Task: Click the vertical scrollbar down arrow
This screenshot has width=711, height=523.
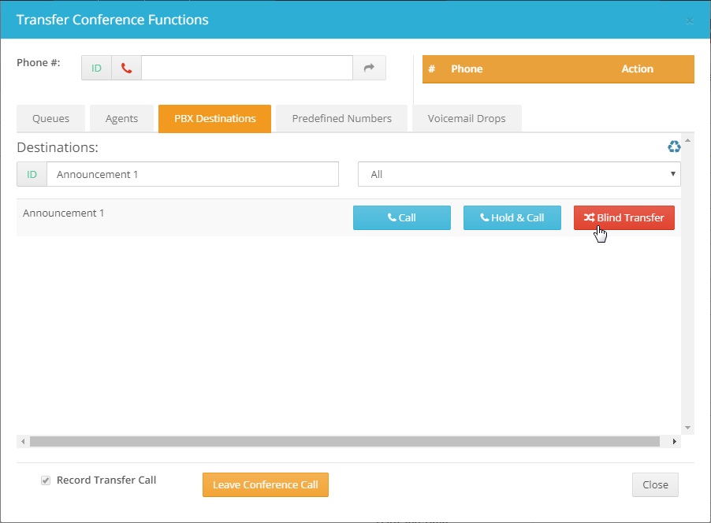Action: [x=687, y=428]
